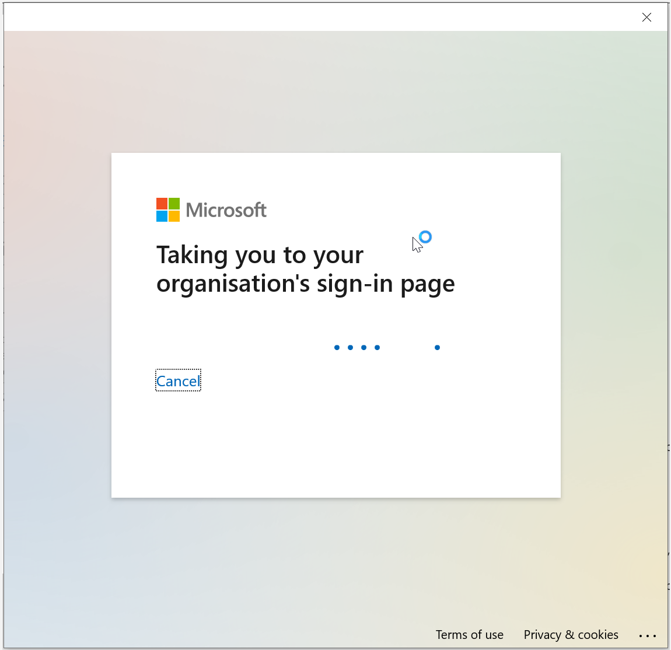This screenshot has width=671, height=650.
Task: Open the Terms of use link
Action: click(470, 634)
